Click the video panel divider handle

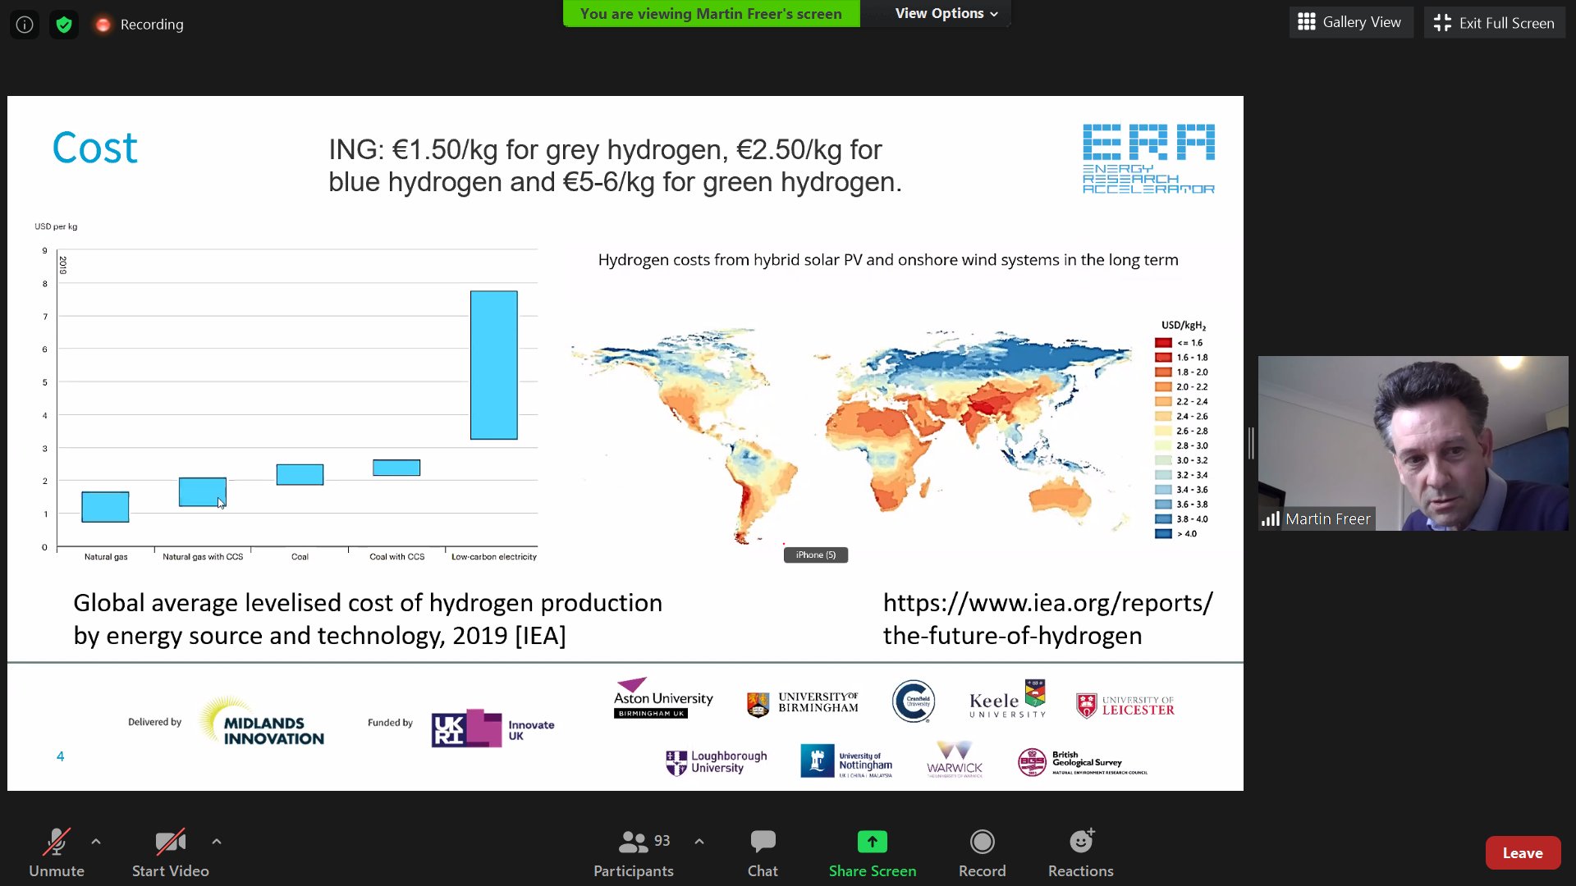click(1251, 443)
